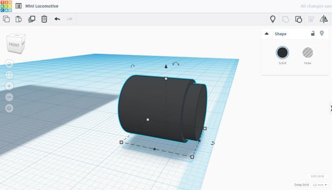Click the black height arrow above cylinder

click(x=166, y=67)
